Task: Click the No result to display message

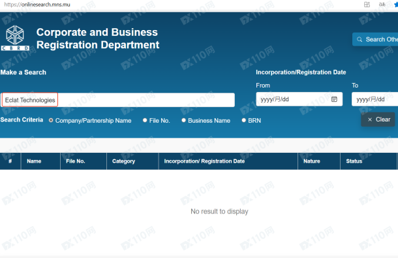Action: (219, 212)
